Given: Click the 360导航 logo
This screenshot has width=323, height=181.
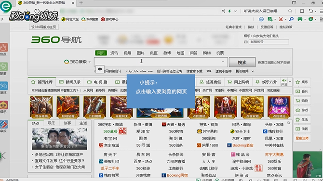Looking at the screenshot, I should (56, 39).
